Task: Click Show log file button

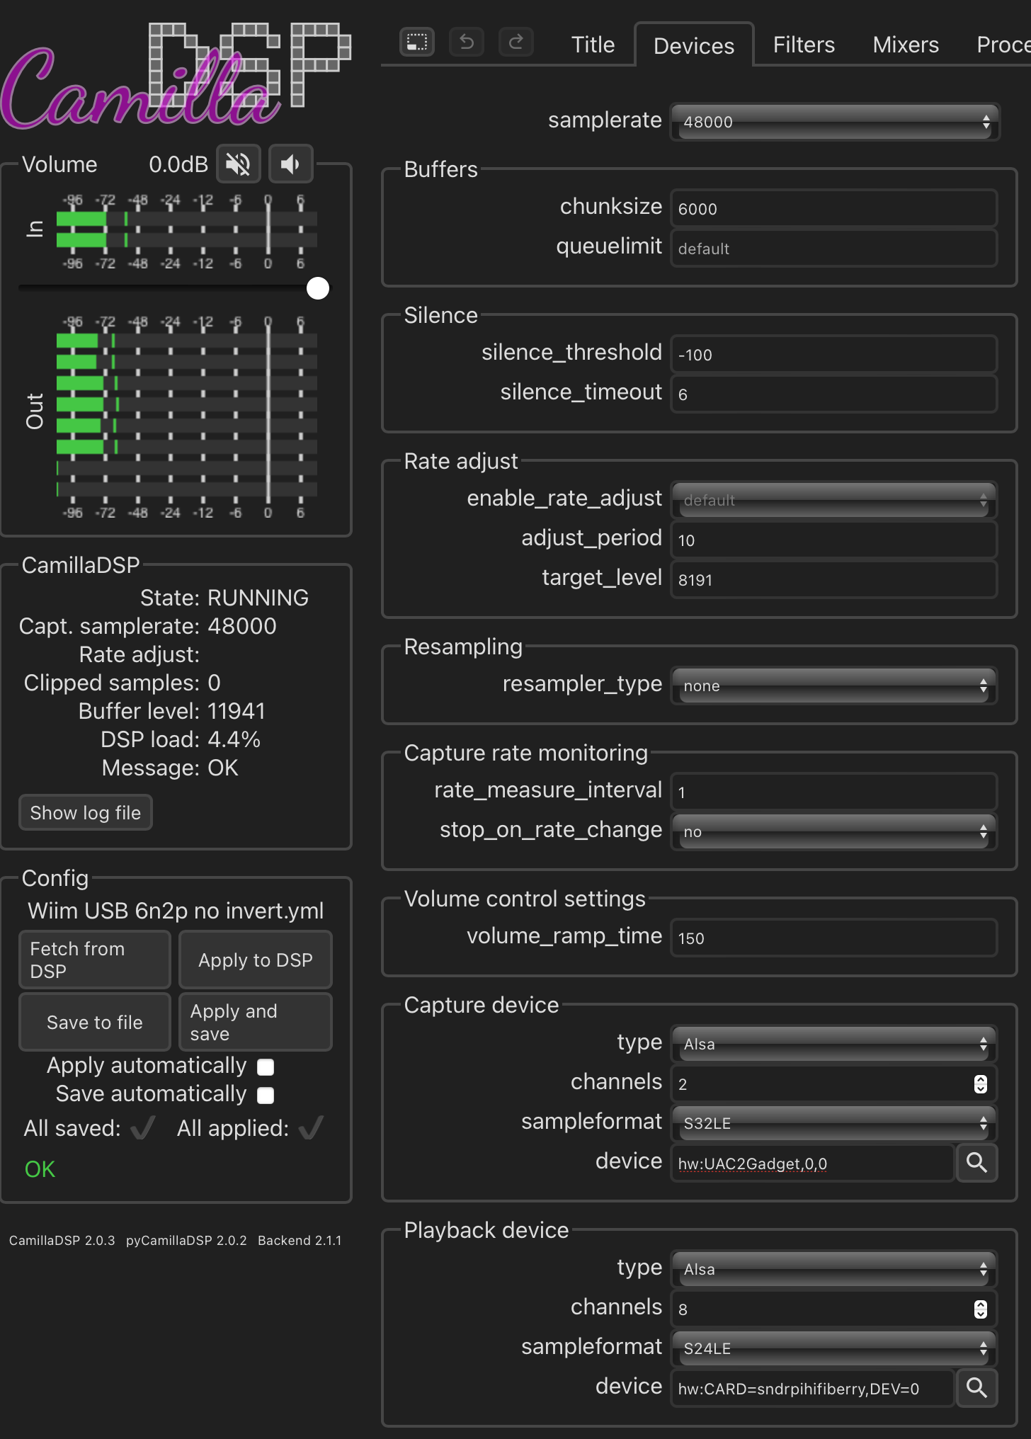Action: point(86,813)
